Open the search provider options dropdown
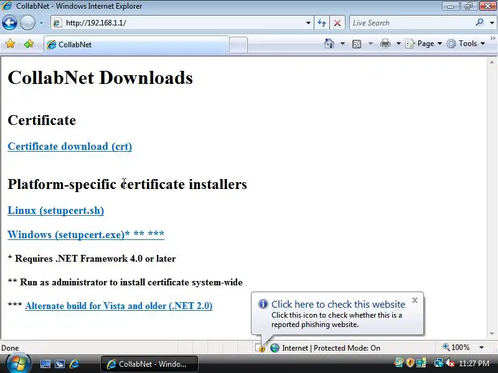The height and width of the screenshot is (373, 498). pos(492,23)
